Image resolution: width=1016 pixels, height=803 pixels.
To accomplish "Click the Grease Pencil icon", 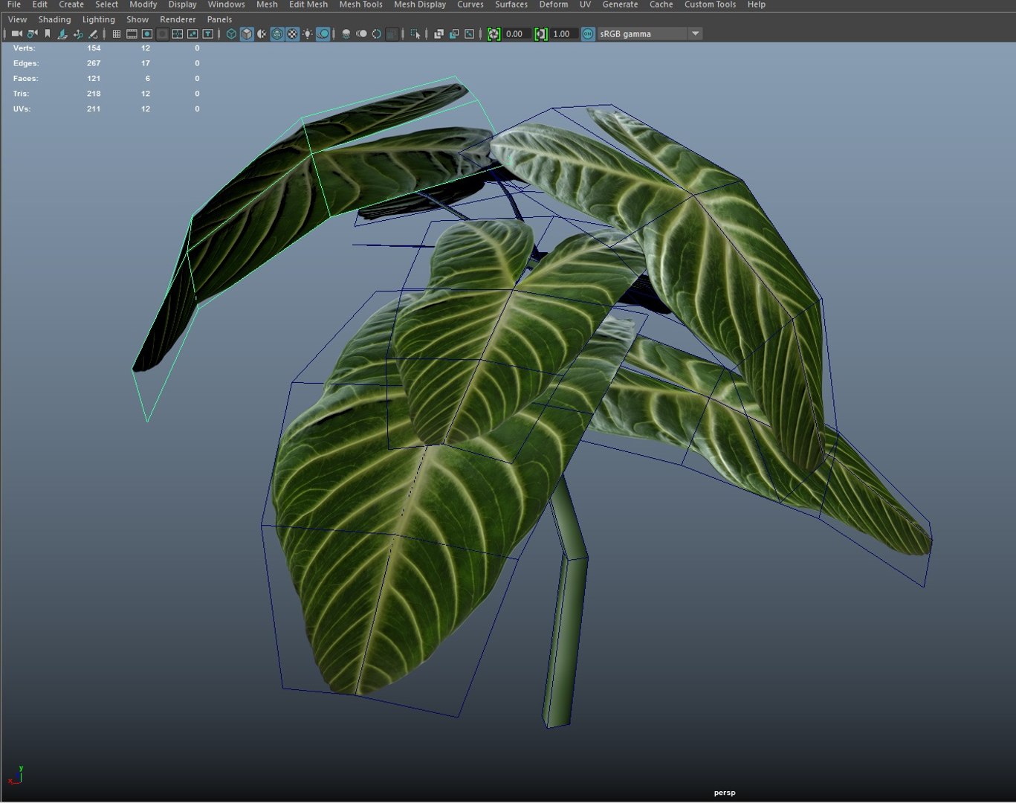I will [93, 33].
